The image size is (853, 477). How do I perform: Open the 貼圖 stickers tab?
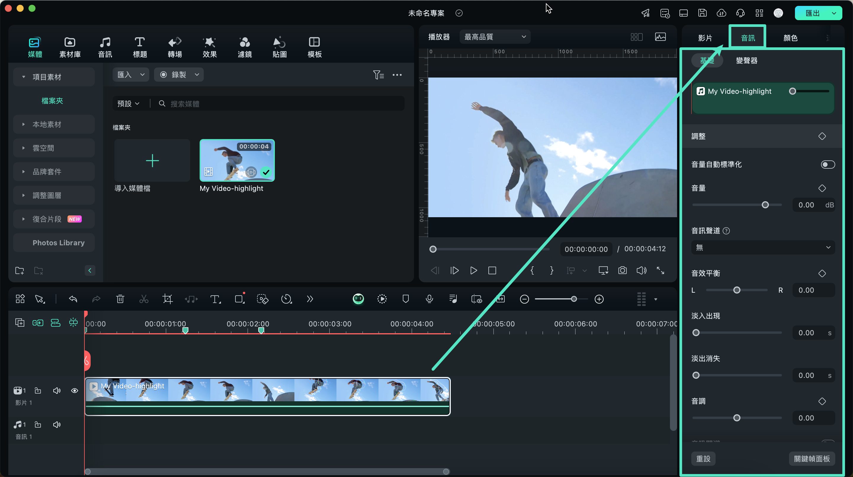(280, 47)
